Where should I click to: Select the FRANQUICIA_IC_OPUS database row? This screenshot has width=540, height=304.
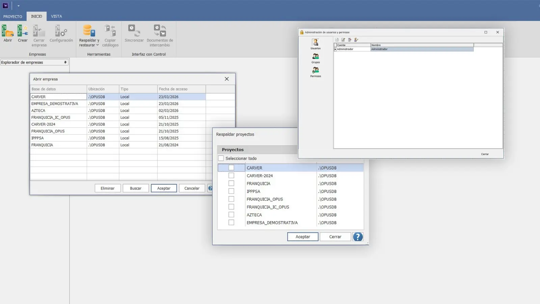(x=51, y=118)
